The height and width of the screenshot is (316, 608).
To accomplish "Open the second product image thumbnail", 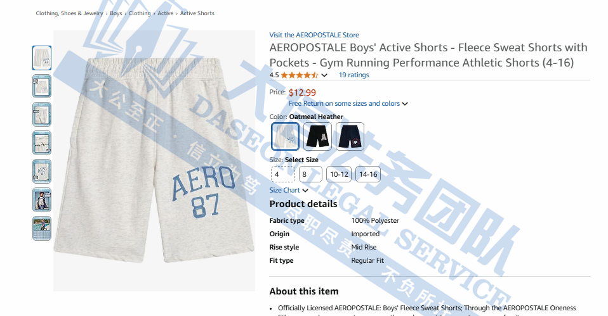I will [42, 86].
